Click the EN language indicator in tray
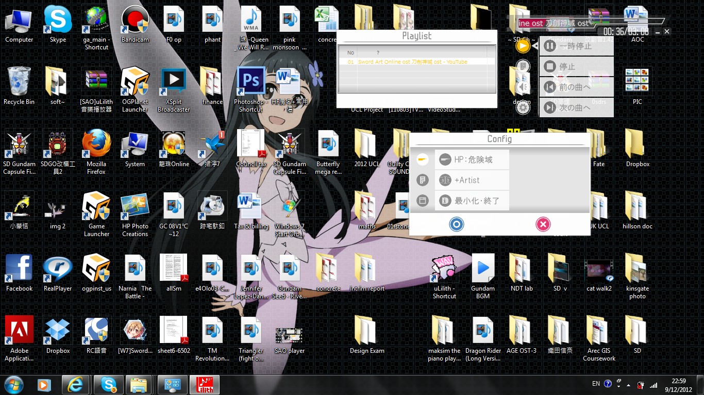The height and width of the screenshot is (395, 704). click(x=596, y=384)
